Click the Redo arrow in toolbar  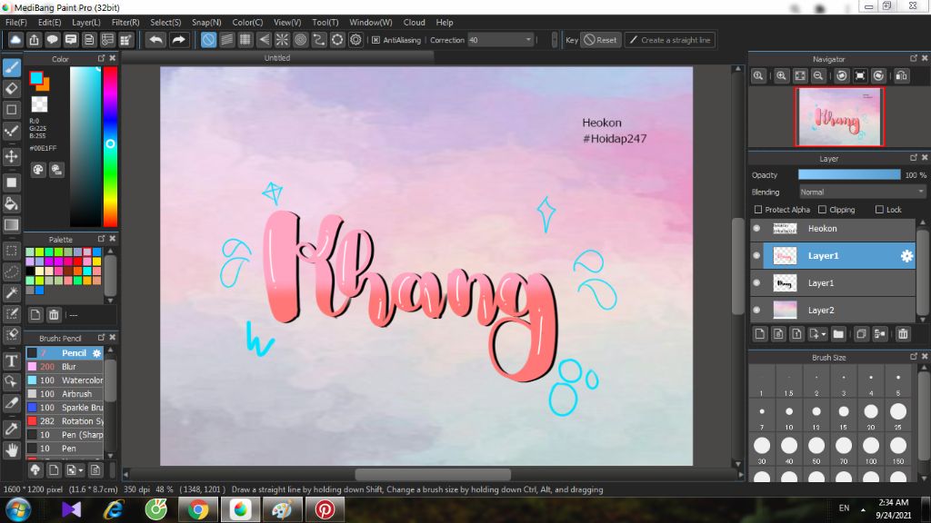pos(178,40)
